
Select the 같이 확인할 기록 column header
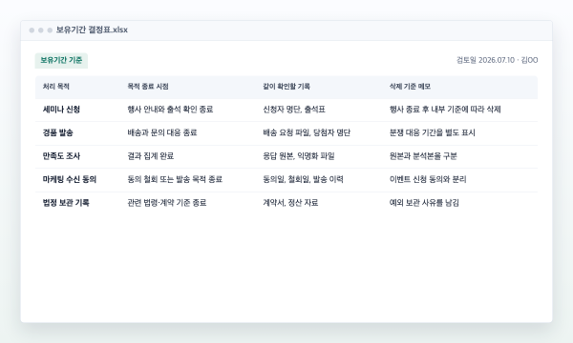coord(286,87)
